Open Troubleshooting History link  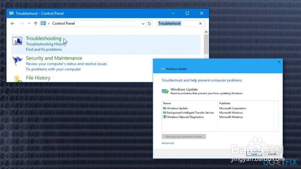[x=46, y=44]
